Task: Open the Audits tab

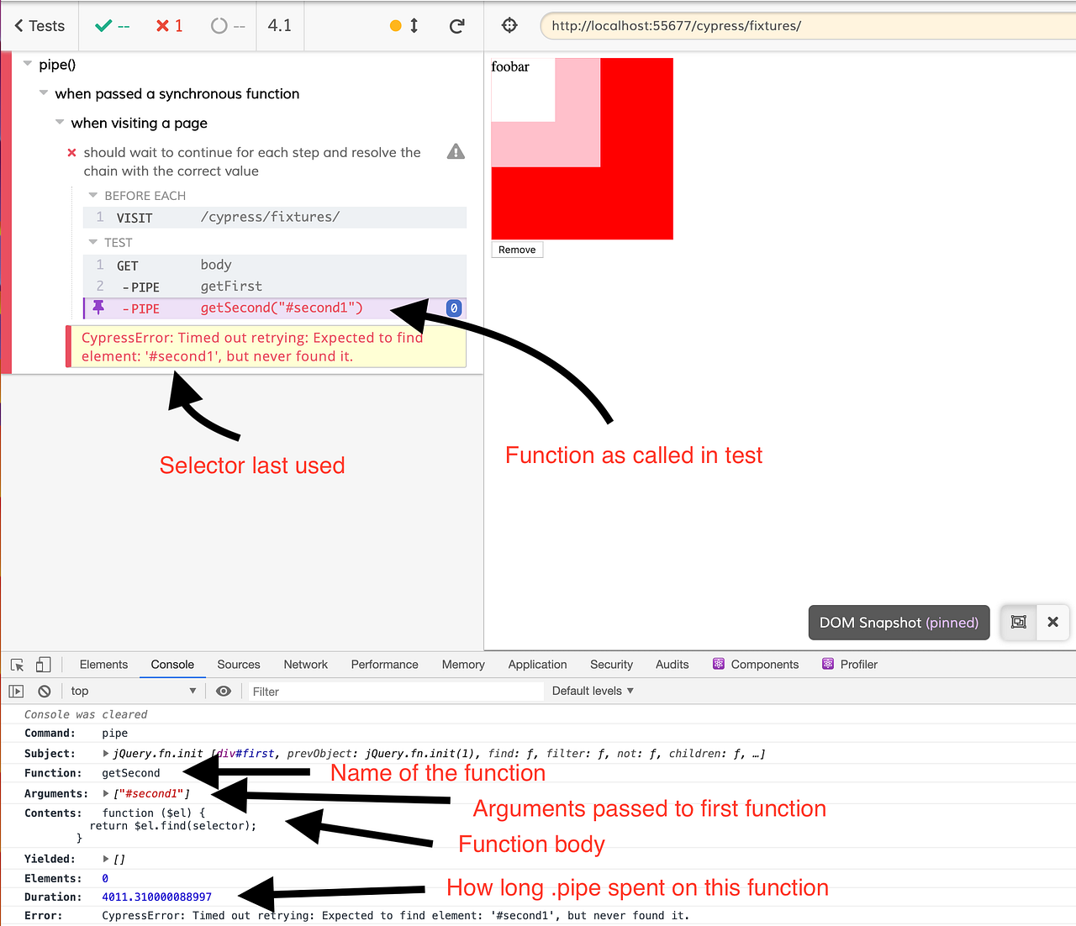Action: (x=672, y=665)
